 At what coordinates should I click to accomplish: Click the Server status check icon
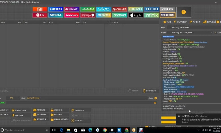click(x=156, y=98)
